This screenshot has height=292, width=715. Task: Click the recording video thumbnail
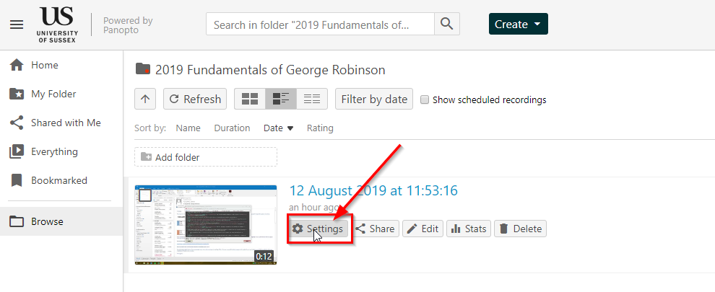pos(206,224)
